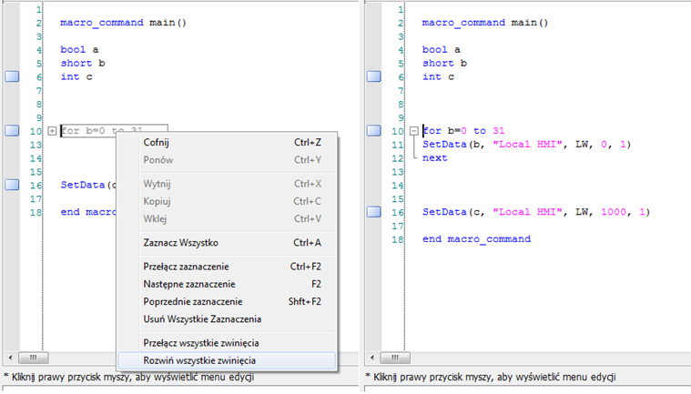Screen dimensions: 691x394
Task: Click bookmark marker on line 10 right editor
Action: point(373,131)
